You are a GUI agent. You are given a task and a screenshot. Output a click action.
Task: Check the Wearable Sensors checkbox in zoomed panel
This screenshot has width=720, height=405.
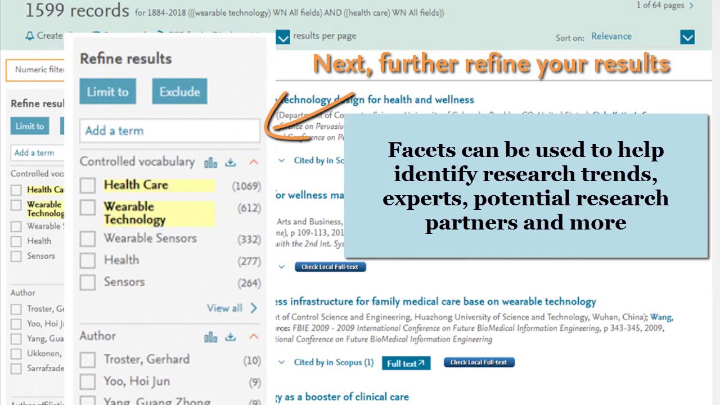(x=88, y=239)
